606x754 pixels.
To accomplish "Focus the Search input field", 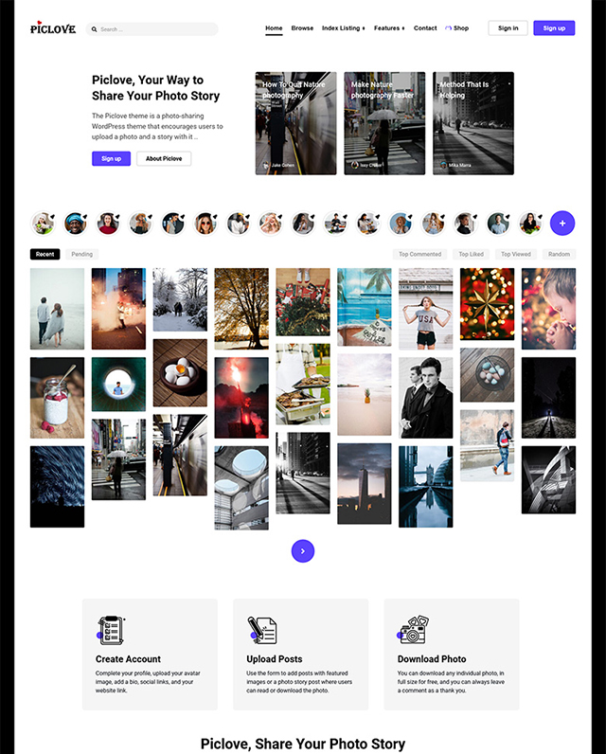I will point(156,29).
